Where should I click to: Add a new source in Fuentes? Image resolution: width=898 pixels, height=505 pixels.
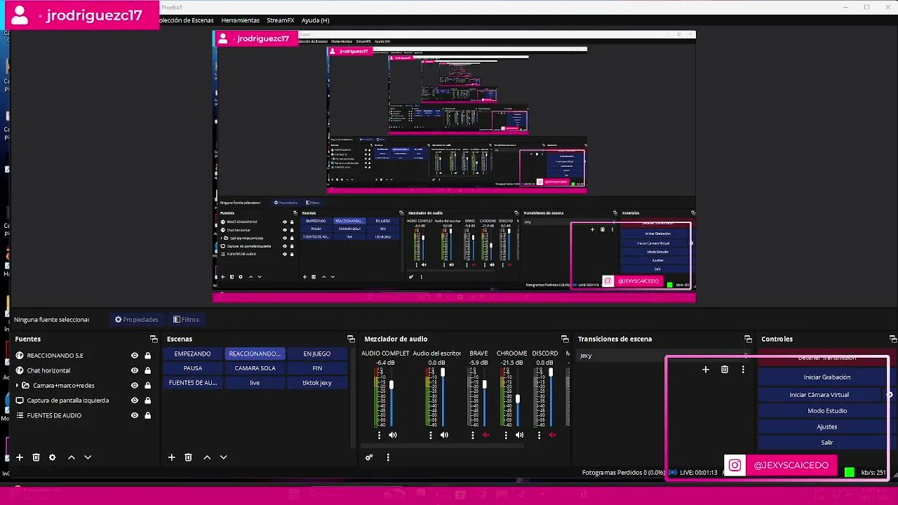tap(20, 457)
